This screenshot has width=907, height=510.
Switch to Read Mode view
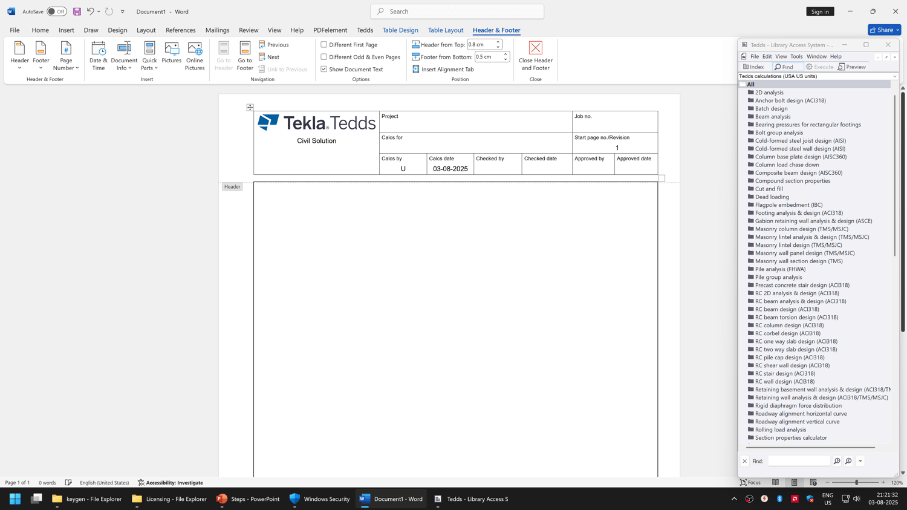[775, 483]
